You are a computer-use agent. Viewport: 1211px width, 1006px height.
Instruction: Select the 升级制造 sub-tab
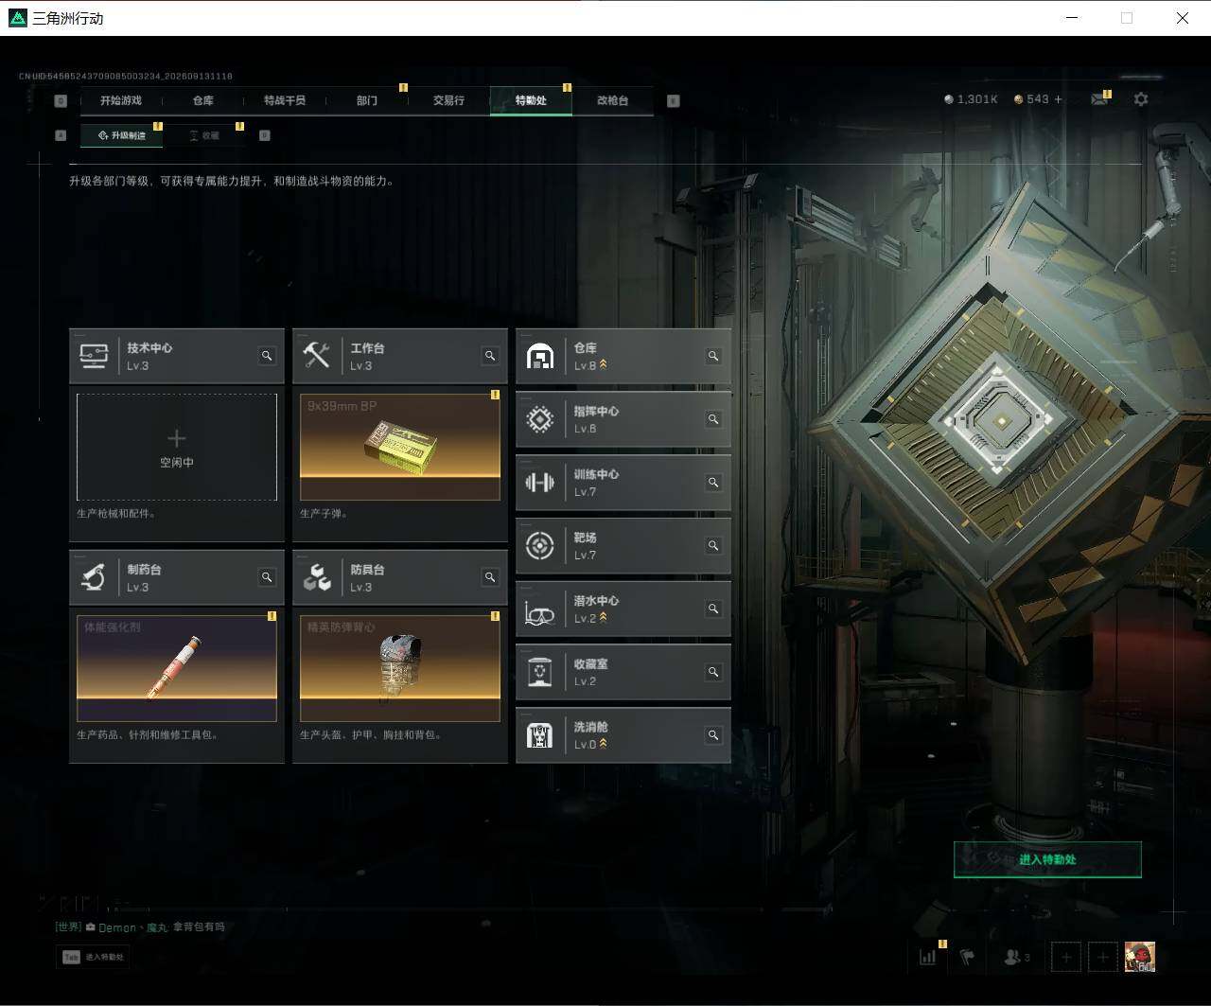(x=122, y=135)
